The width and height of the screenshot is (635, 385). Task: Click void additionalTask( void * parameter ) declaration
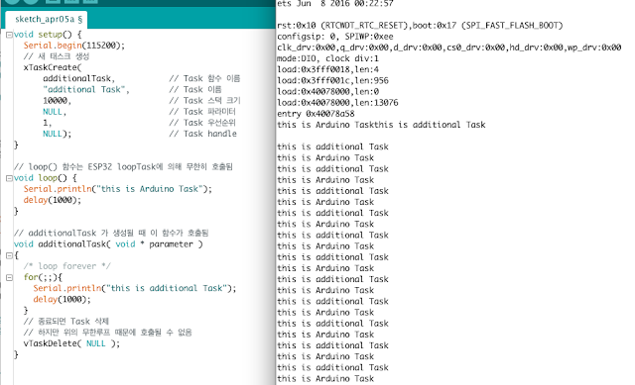[108, 244]
